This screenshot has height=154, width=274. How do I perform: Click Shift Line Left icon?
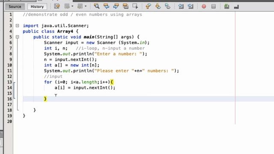pyautogui.click(x=181, y=6)
